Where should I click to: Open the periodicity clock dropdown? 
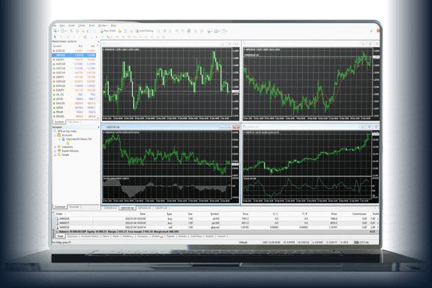(217, 31)
